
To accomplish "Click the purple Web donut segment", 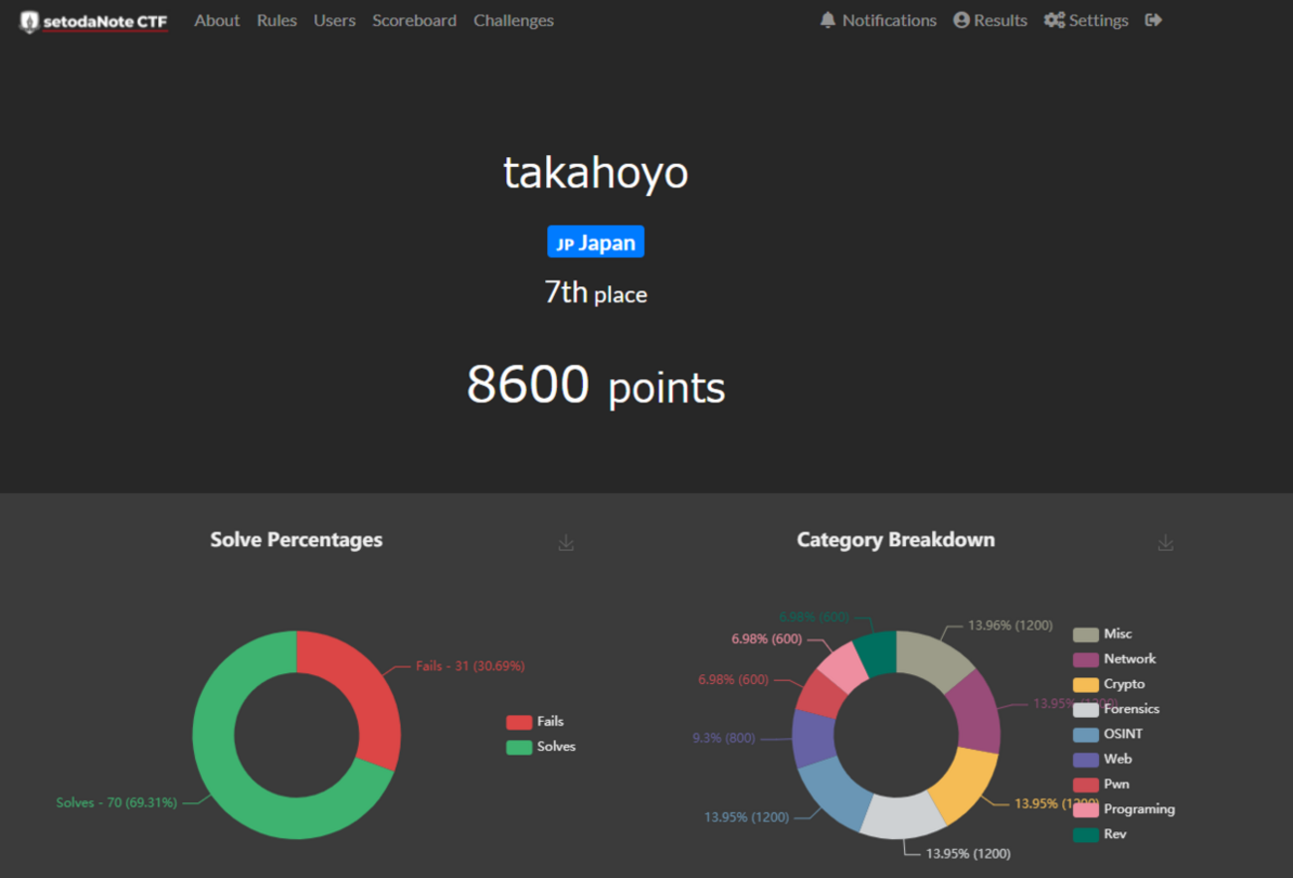I will coord(814,737).
